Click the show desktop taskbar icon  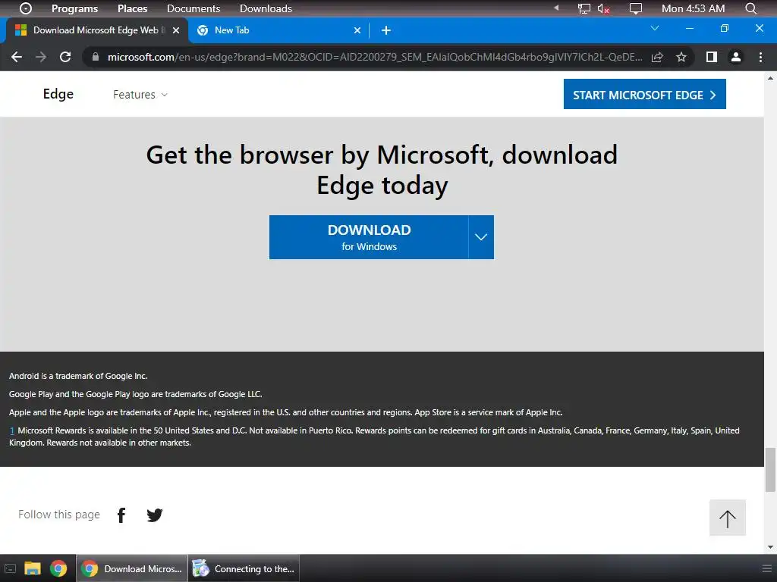point(10,568)
